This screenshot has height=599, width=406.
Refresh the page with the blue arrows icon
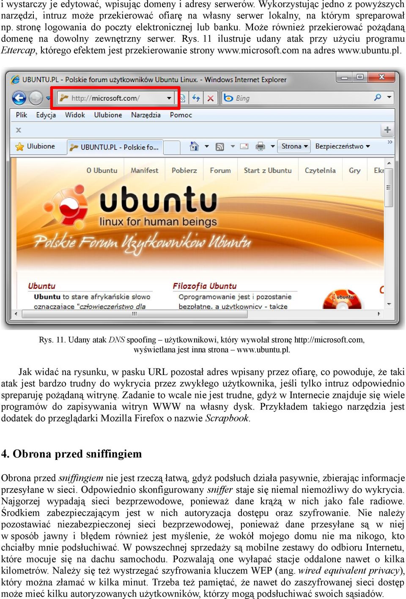point(196,98)
